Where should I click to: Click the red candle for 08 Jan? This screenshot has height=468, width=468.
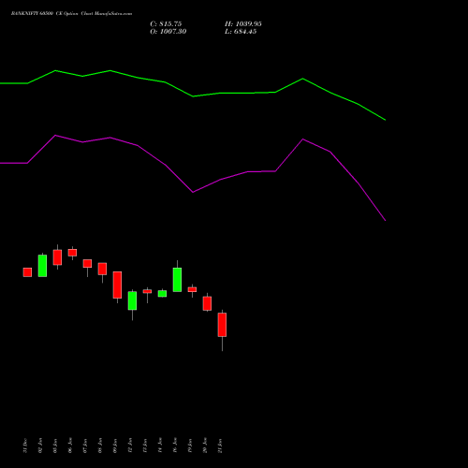(x=102, y=269)
